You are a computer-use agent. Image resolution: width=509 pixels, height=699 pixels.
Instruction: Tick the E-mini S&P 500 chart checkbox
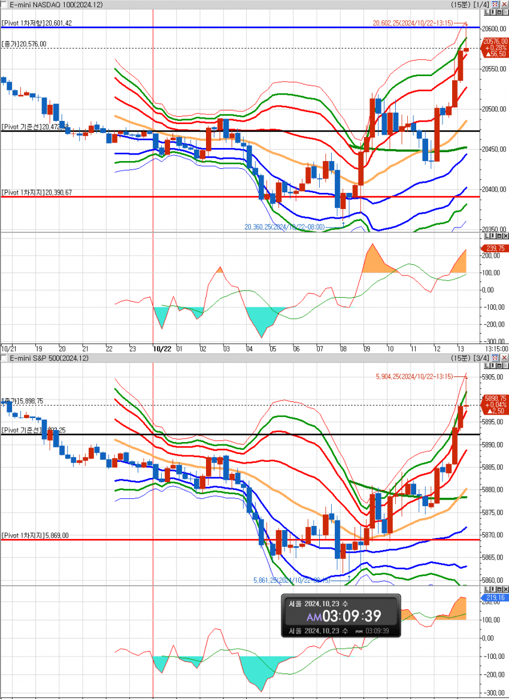[4, 358]
